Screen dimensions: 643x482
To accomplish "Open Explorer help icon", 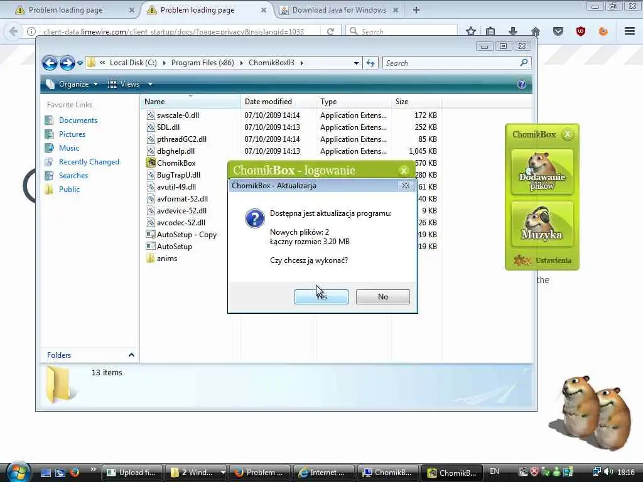I will [x=522, y=85].
